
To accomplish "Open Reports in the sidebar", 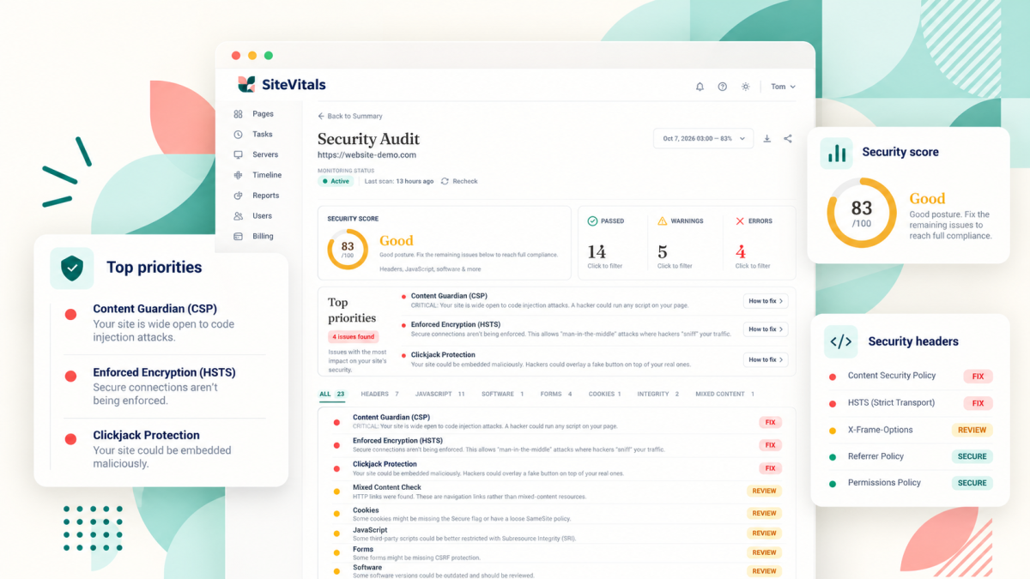I will pos(265,196).
